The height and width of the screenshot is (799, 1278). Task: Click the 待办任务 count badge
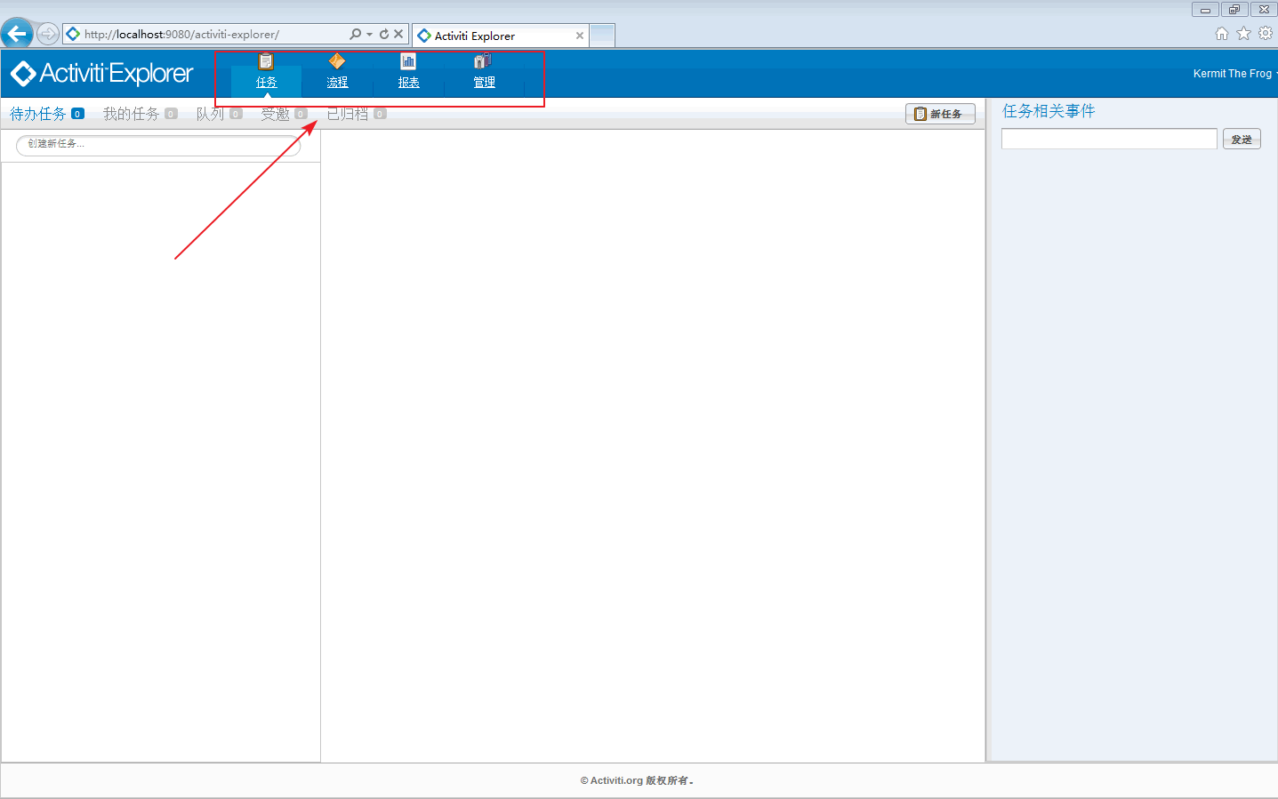pos(77,114)
